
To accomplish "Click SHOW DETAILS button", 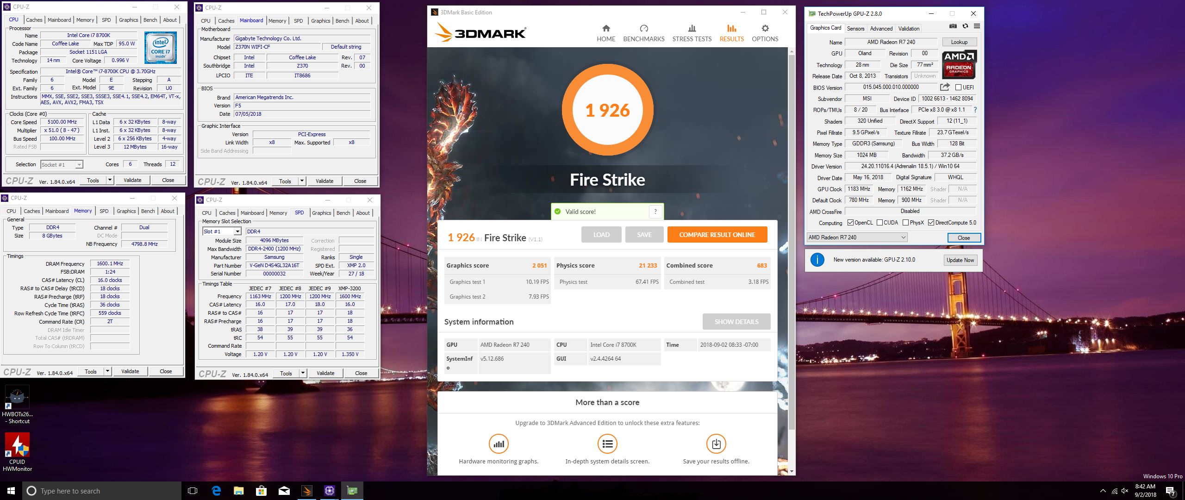I will pyautogui.click(x=736, y=322).
